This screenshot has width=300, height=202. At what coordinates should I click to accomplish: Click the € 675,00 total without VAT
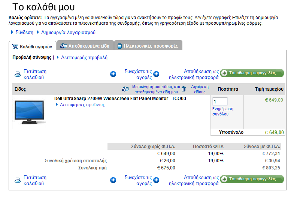tap(166, 168)
